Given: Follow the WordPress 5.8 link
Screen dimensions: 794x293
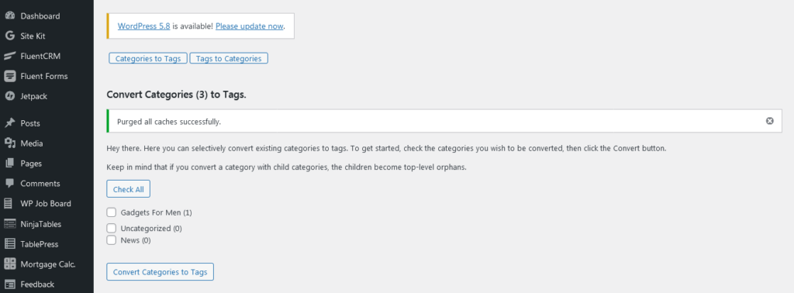Looking at the screenshot, I should pyautogui.click(x=143, y=26).
